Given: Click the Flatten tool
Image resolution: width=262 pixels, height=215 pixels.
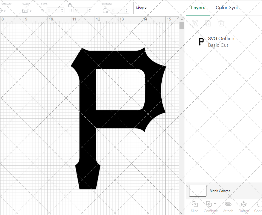Looking at the screenshot, I should tap(244, 207).
